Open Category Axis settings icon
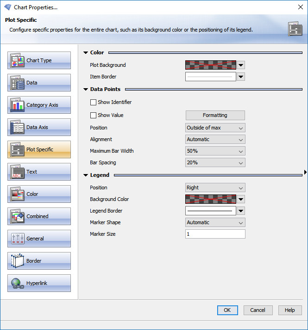This screenshot has height=330, width=308. pyautogui.click(x=17, y=105)
